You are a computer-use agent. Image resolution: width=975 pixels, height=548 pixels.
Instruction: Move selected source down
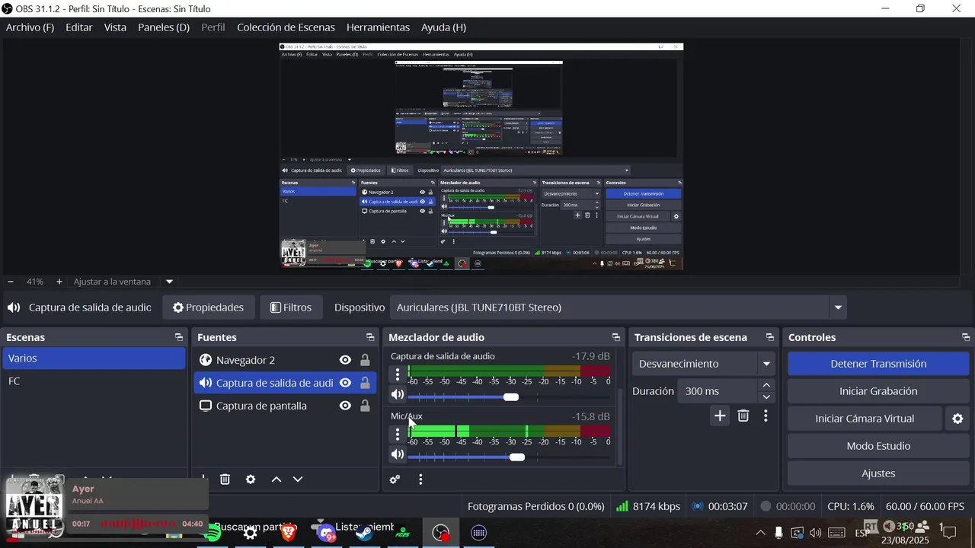tap(298, 479)
